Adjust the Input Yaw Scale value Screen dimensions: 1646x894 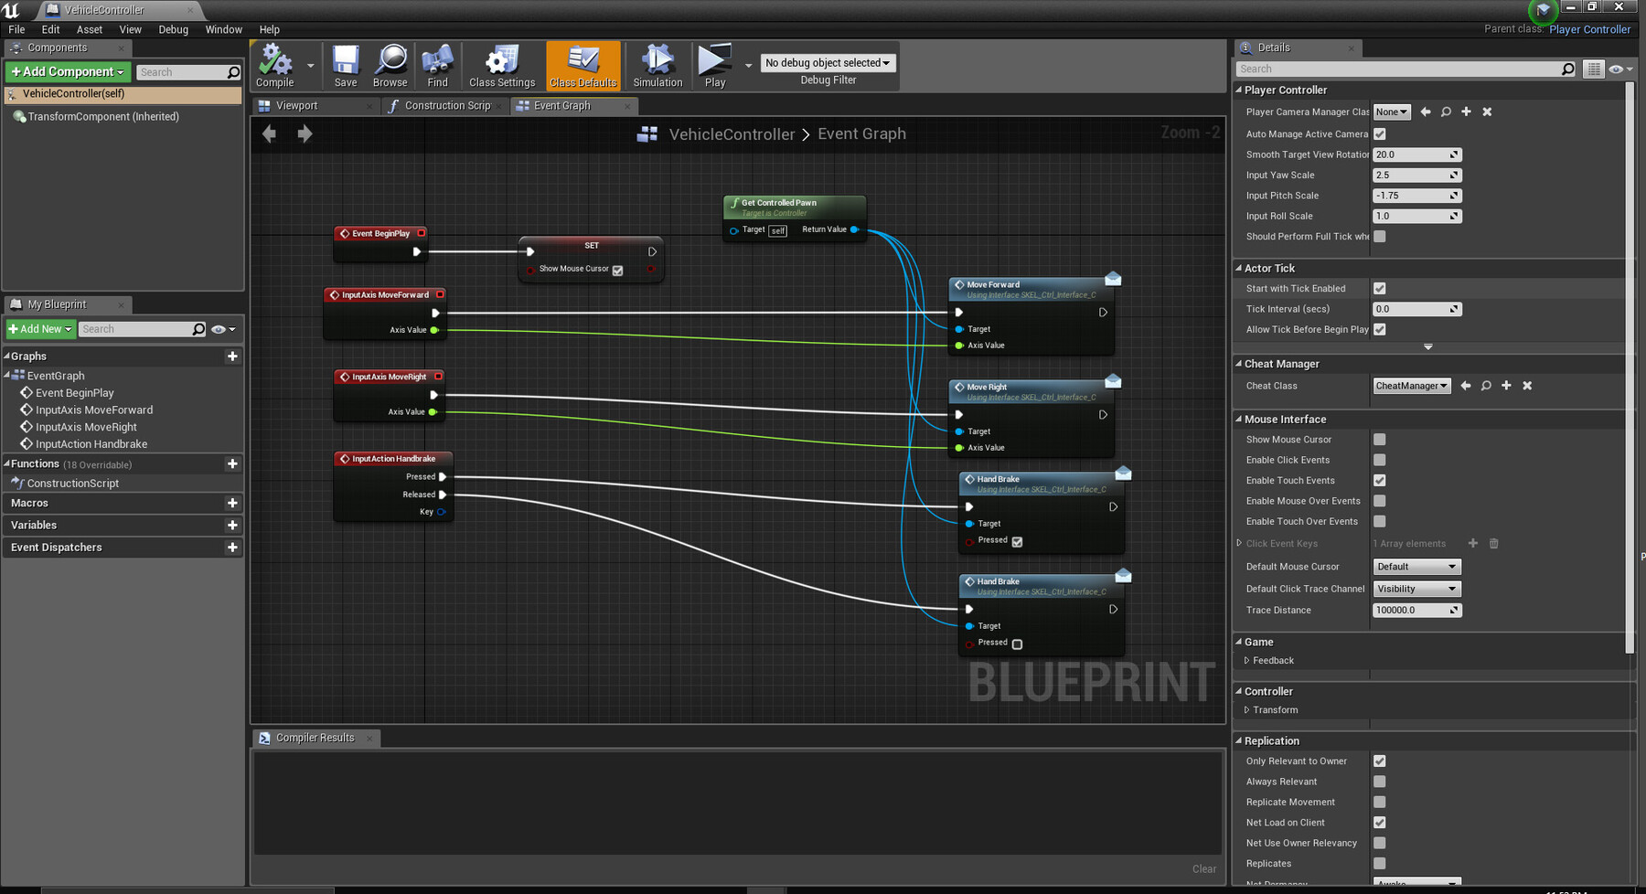click(x=1411, y=175)
